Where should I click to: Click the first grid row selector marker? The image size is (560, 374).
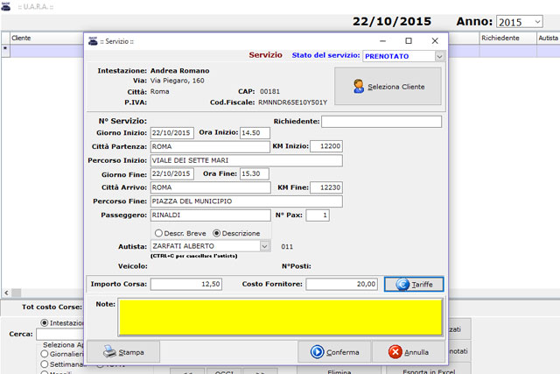point(5,51)
